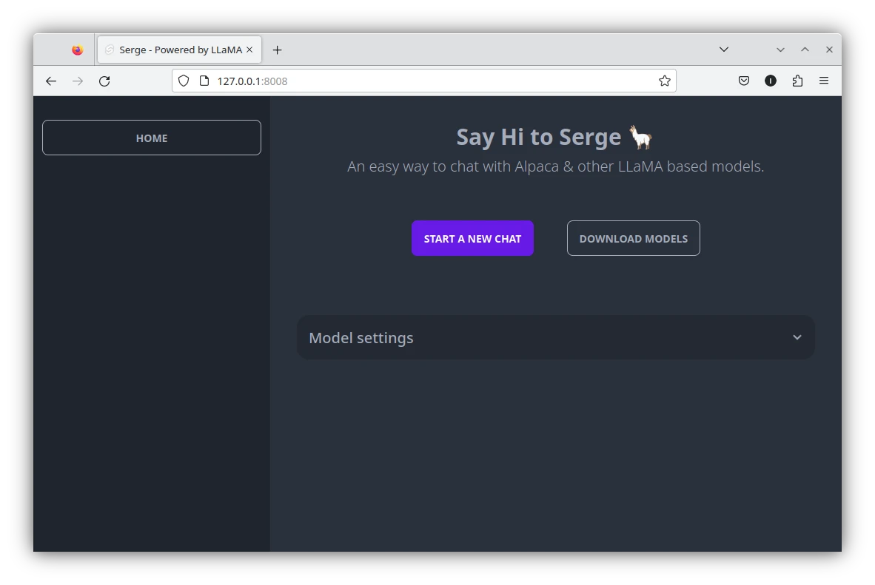
Task: Click the subtitle about Alpaca & LLaMA models
Action: (556, 166)
